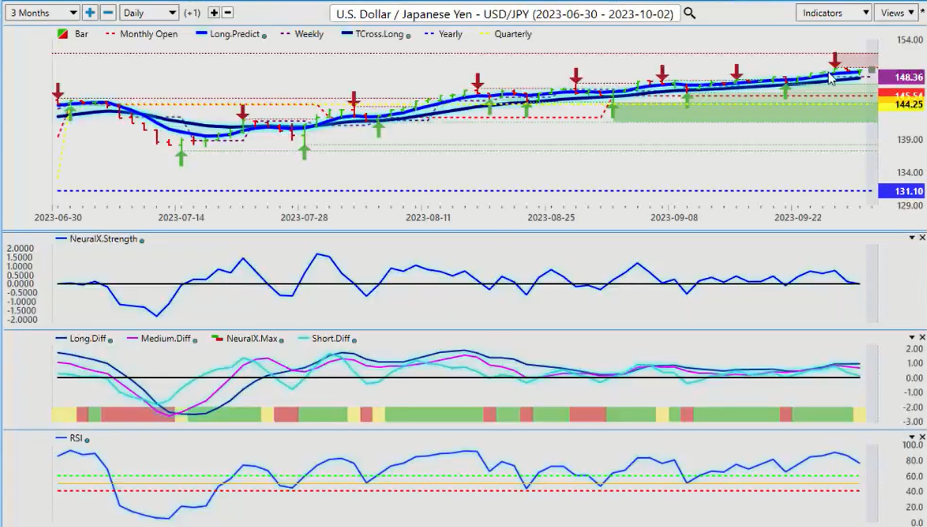Click the 2023-08-25 date axis label
The height and width of the screenshot is (527, 927).
tap(551, 217)
